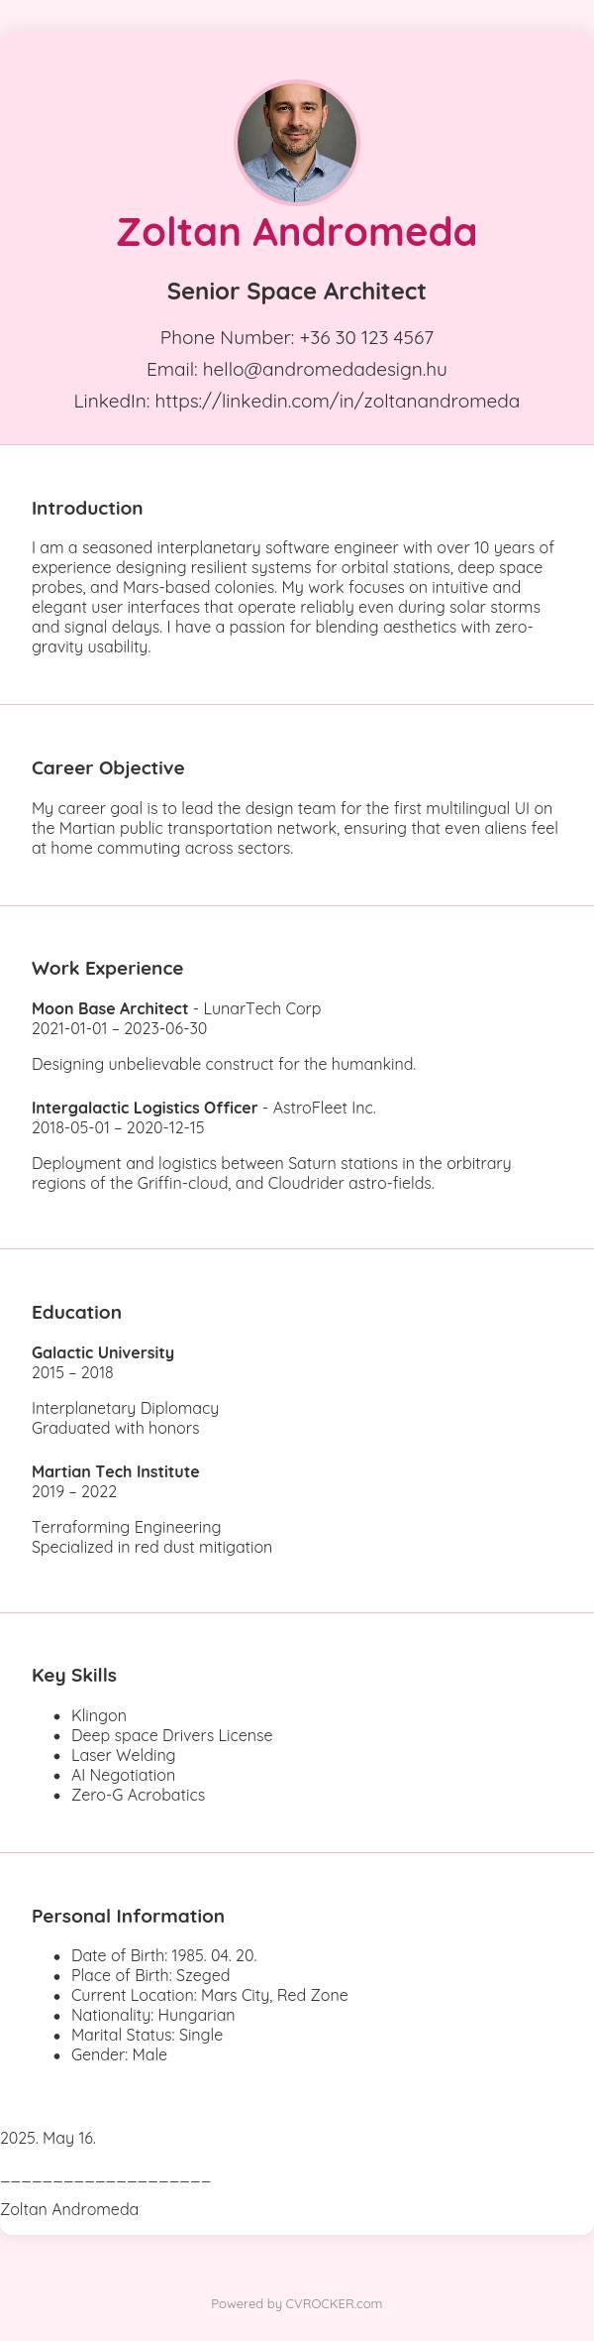Click the Nationality: Hungarian item
Screen dimensions: 594x2341
point(153,2015)
